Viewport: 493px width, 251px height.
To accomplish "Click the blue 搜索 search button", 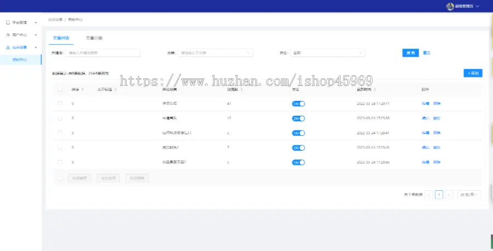I will click(x=410, y=53).
